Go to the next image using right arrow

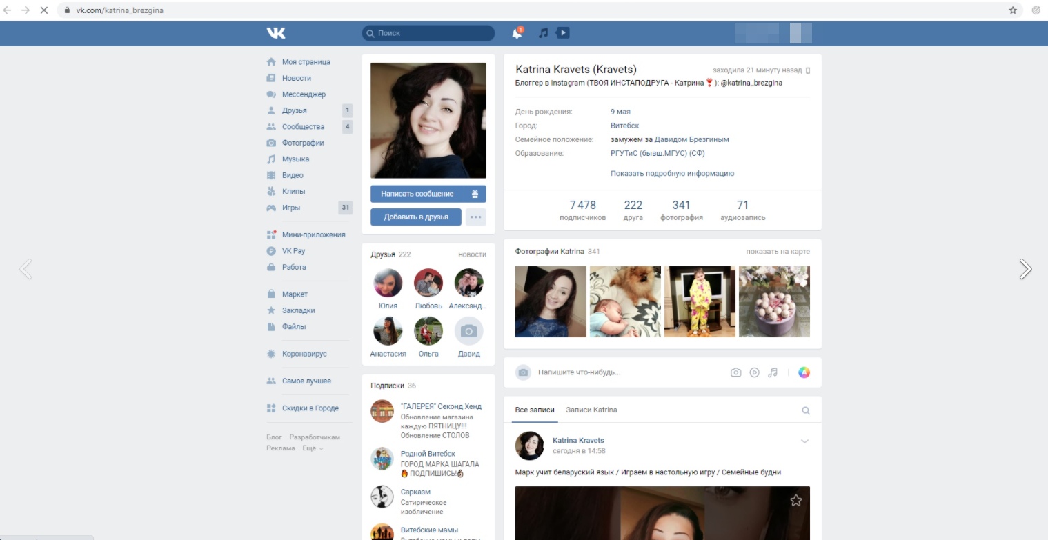(1025, 269)
